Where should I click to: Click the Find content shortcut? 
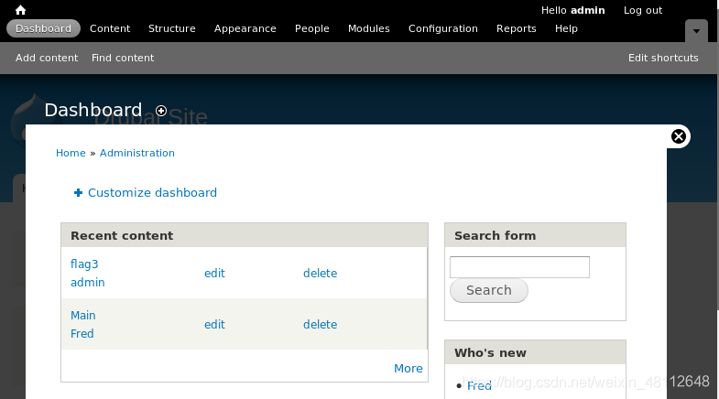(123, 58)
